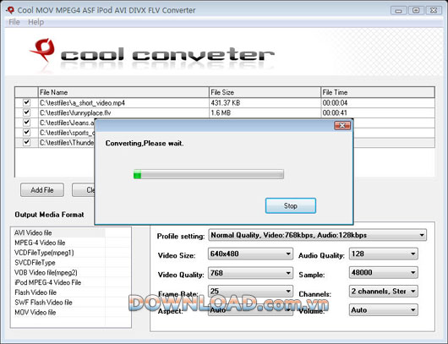Open the File menu

(14, 22)
